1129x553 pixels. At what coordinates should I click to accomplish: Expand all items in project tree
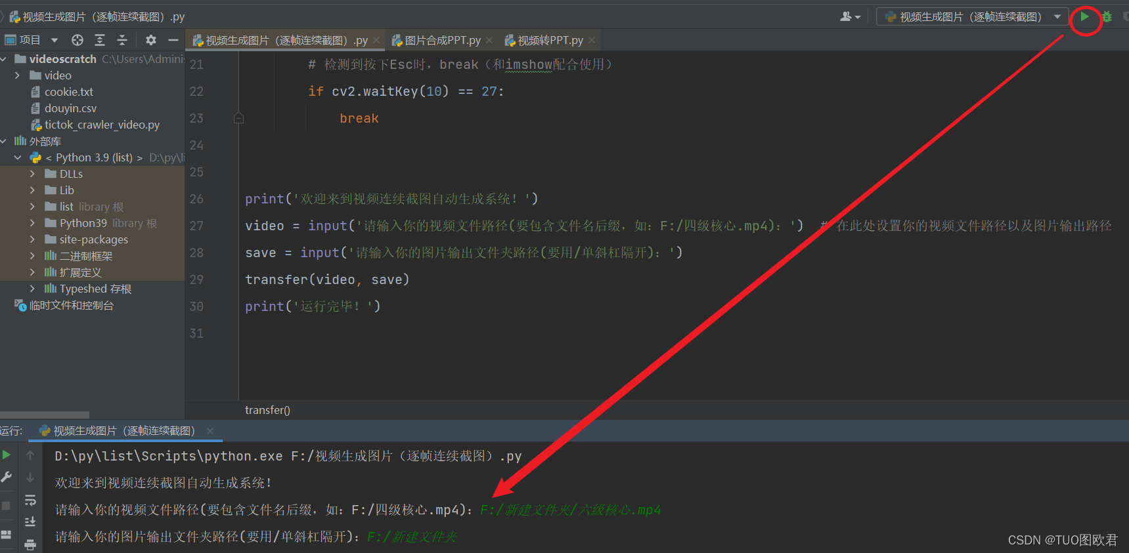(100, 40)
